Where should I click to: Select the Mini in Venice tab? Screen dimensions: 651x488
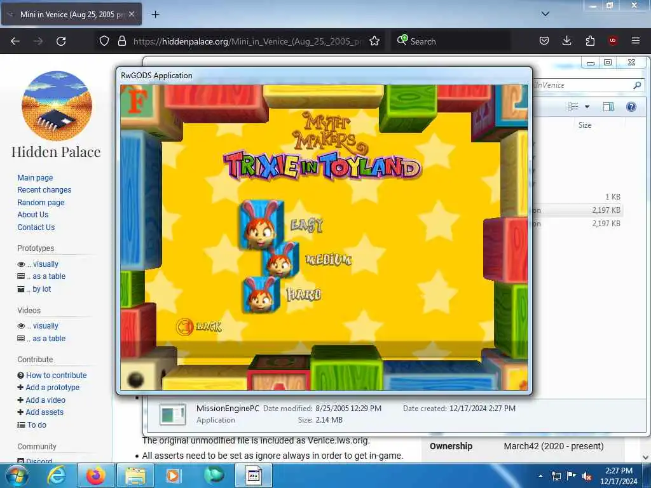[71, 14]
